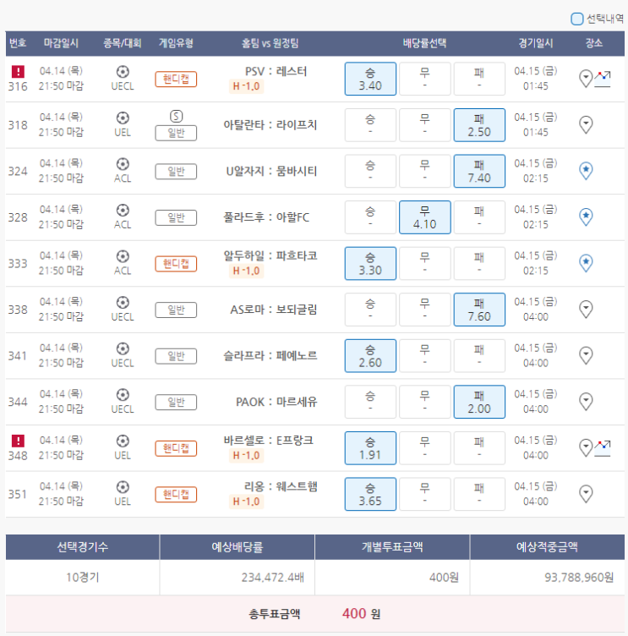Click soccer ball icon in row 324
The image size is (628, 636).
tap(123, 164)
